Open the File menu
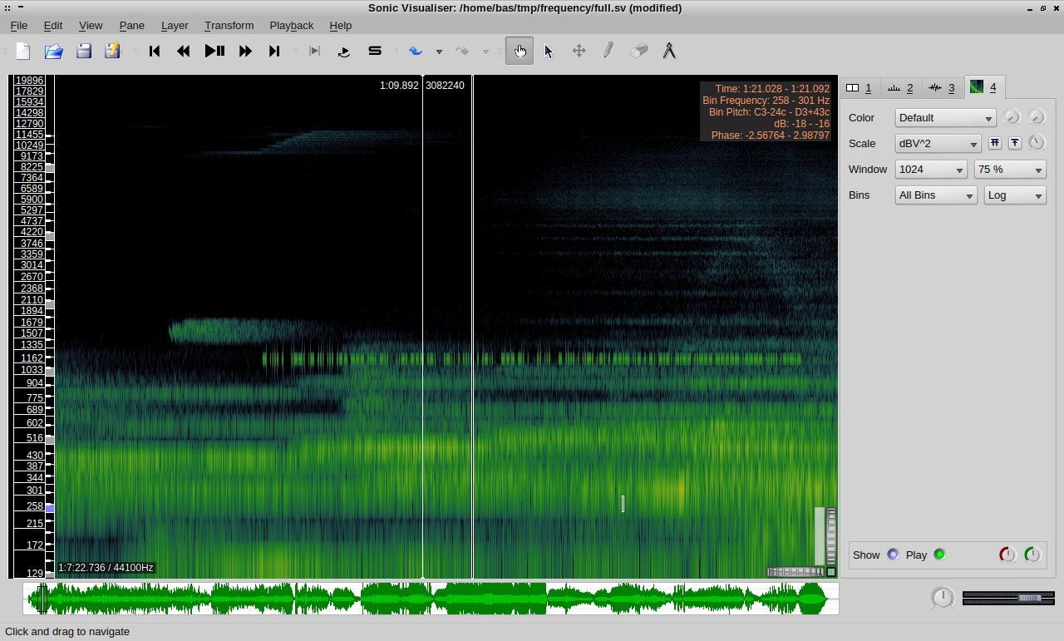The image size is (1064, 641). (18, 26)
